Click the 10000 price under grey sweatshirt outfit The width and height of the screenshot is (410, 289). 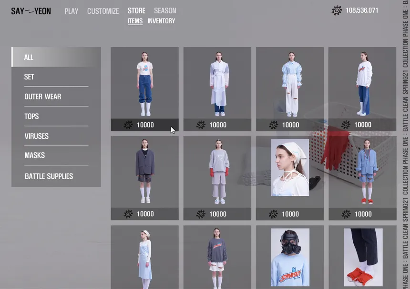tap(218, 214)
